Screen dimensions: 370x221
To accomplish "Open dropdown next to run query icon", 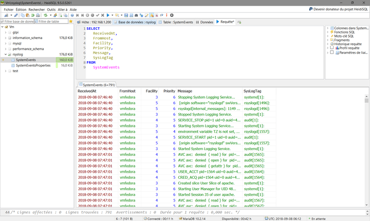I will click(113, 15).
